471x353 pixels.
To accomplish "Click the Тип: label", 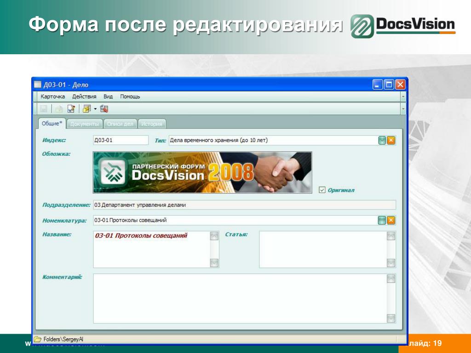I will tap(160, 140).
